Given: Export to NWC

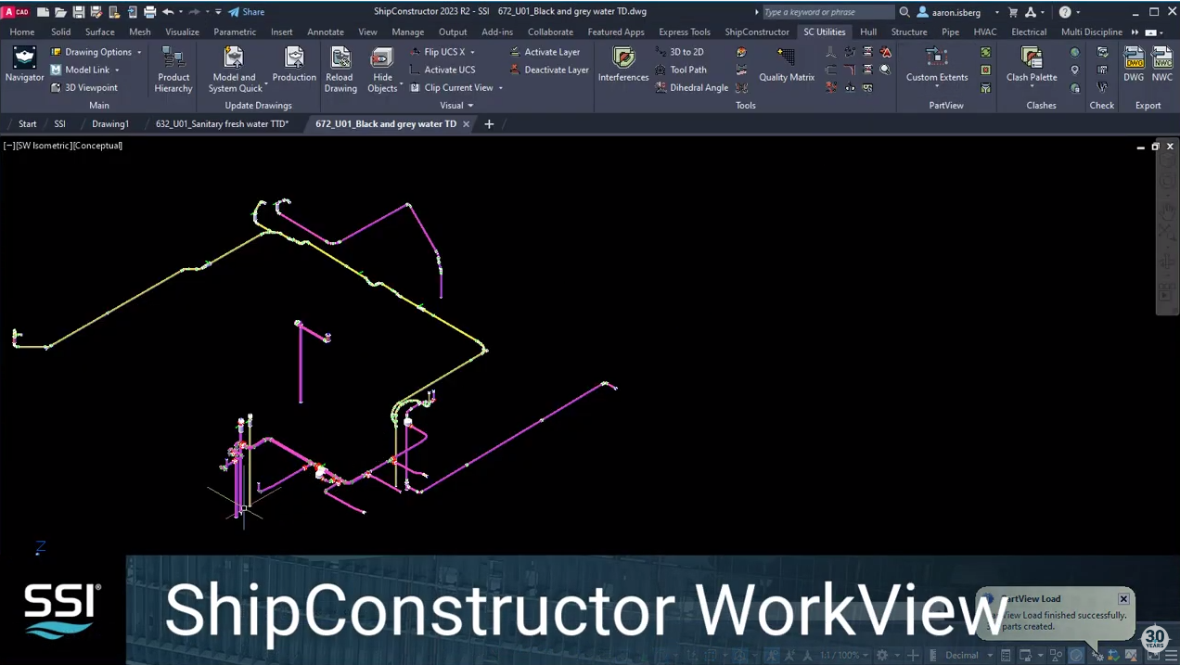Looking at the screenshot, I should click(1162, 65).
